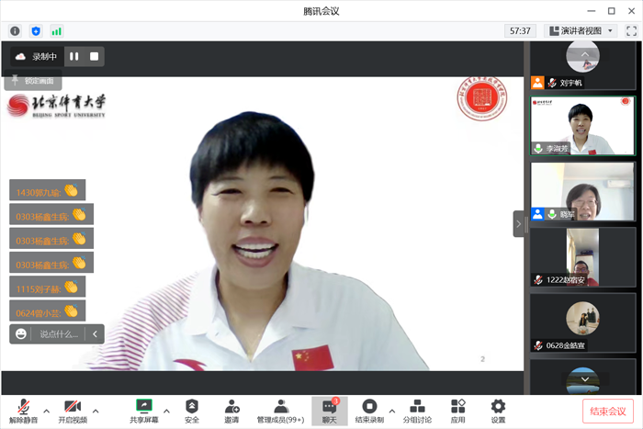Open 设置 settings
This screenshot has height=429, width=643.
(498, 412)
